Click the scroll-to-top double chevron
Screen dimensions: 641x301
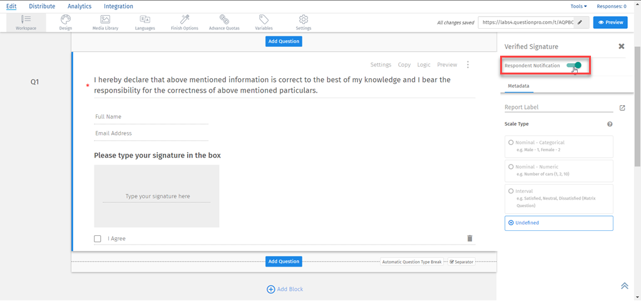point(625,286)
